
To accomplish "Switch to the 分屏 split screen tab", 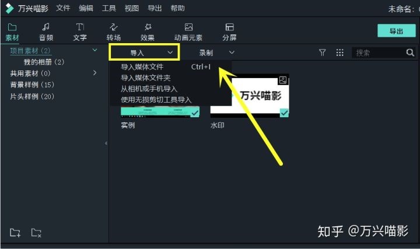I will coord(229,33).
